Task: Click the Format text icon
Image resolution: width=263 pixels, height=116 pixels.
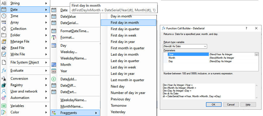Action: (54, 37)
